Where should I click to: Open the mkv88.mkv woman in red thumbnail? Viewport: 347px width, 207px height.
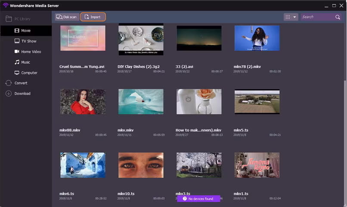83,101
